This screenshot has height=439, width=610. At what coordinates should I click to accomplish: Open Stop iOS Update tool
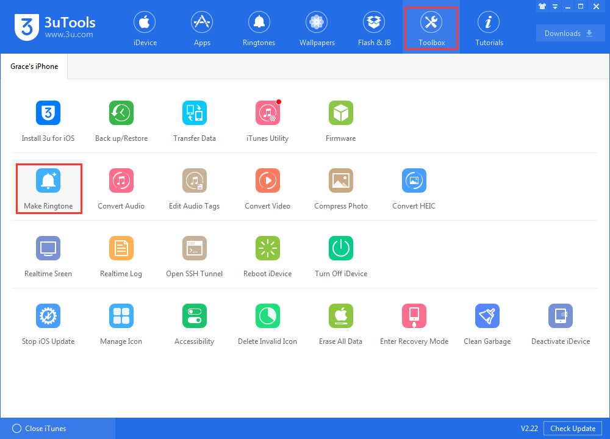(x=48, y=324)
